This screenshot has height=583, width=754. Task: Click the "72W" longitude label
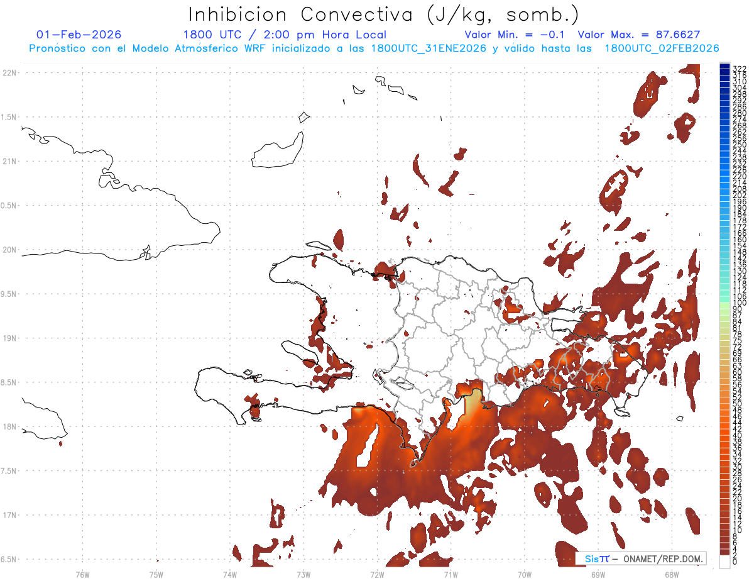tap(377, 574)
